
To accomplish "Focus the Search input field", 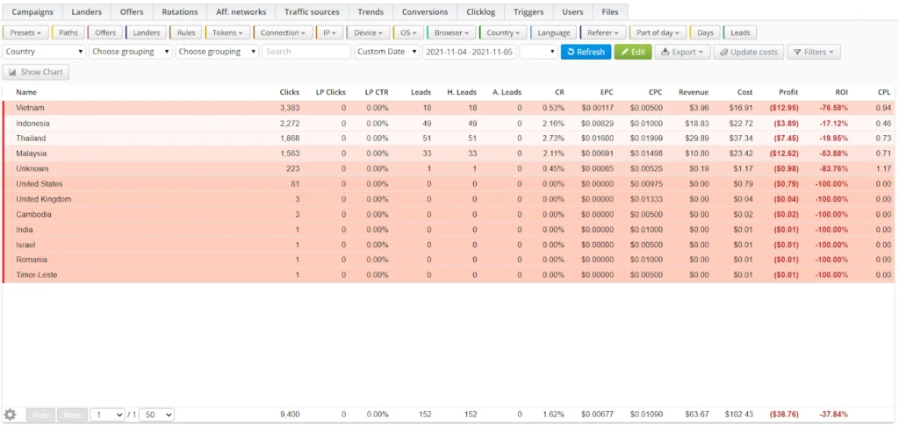I will (x=306, y=52).
